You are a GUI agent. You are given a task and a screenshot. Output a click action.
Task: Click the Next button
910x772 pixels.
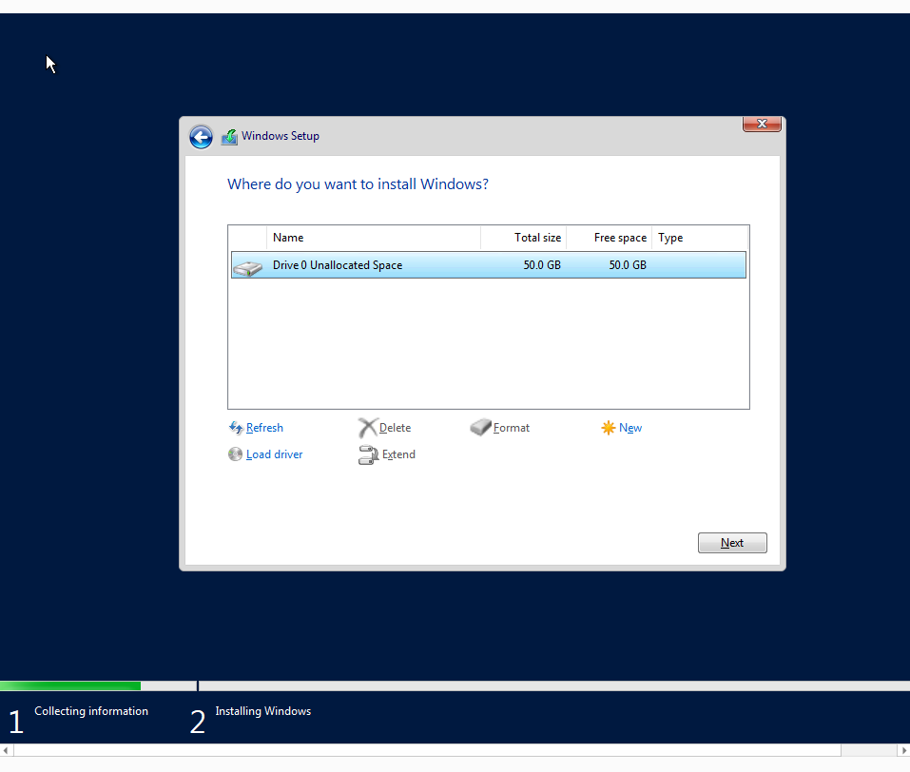pyautogui.click(x=732, y=543)
